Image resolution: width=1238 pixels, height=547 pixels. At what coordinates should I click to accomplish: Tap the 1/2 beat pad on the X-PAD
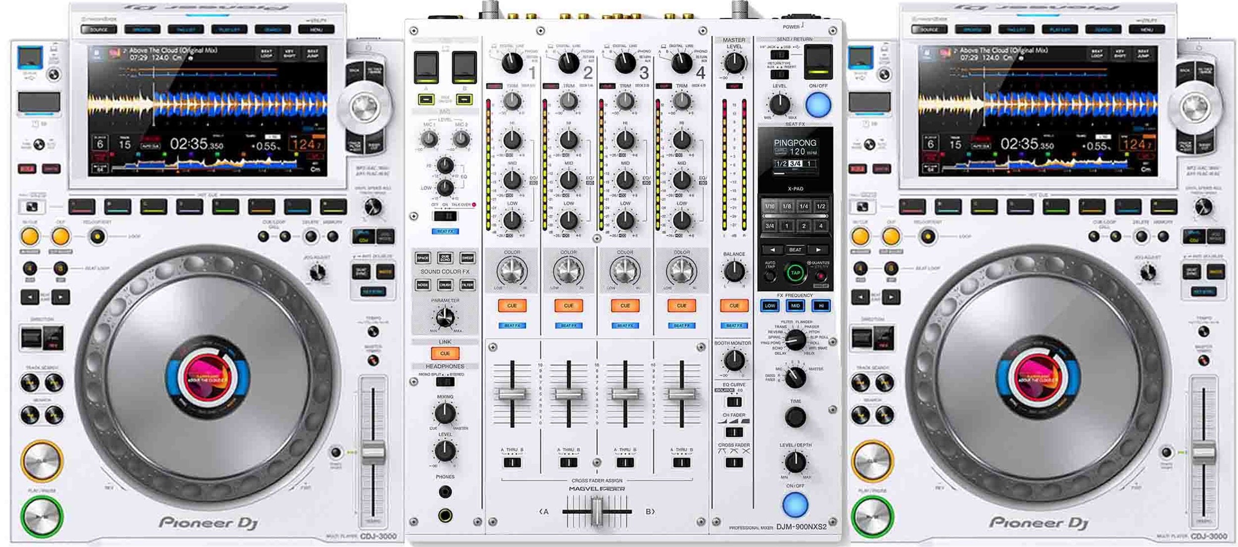click(x=821, y=206)
